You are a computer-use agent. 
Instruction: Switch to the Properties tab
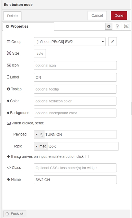tap(28, 26)
